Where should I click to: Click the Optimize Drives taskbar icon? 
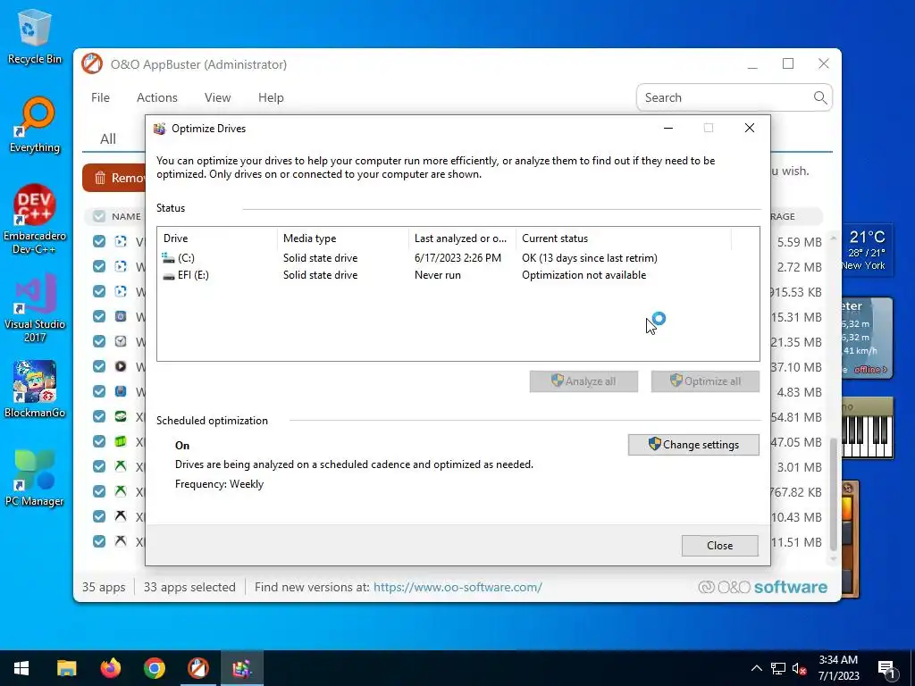pyautogui.click(x=241, y=668)
